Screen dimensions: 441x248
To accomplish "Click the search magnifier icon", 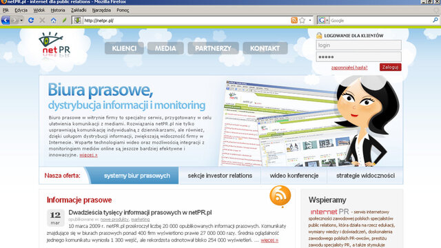I will coord(435,20).
